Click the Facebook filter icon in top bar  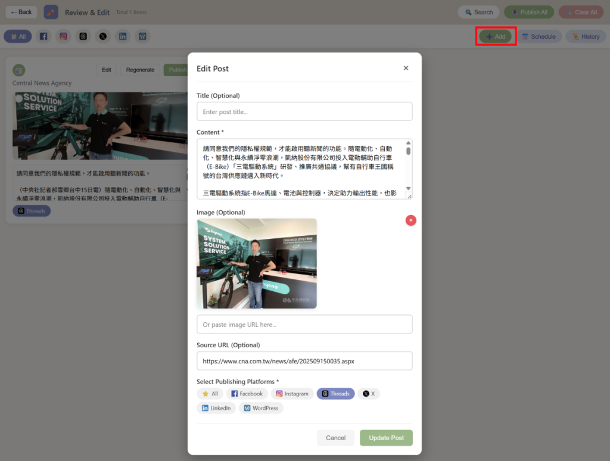[x=43, y=36]
